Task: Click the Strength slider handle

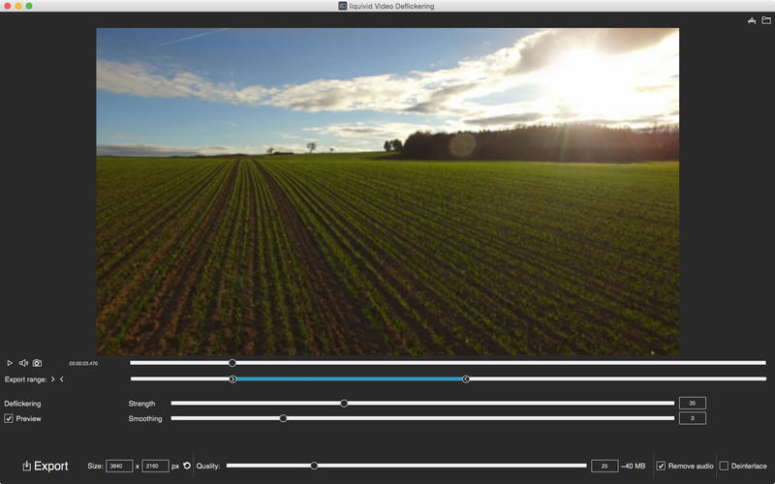Action: point(344,403)
